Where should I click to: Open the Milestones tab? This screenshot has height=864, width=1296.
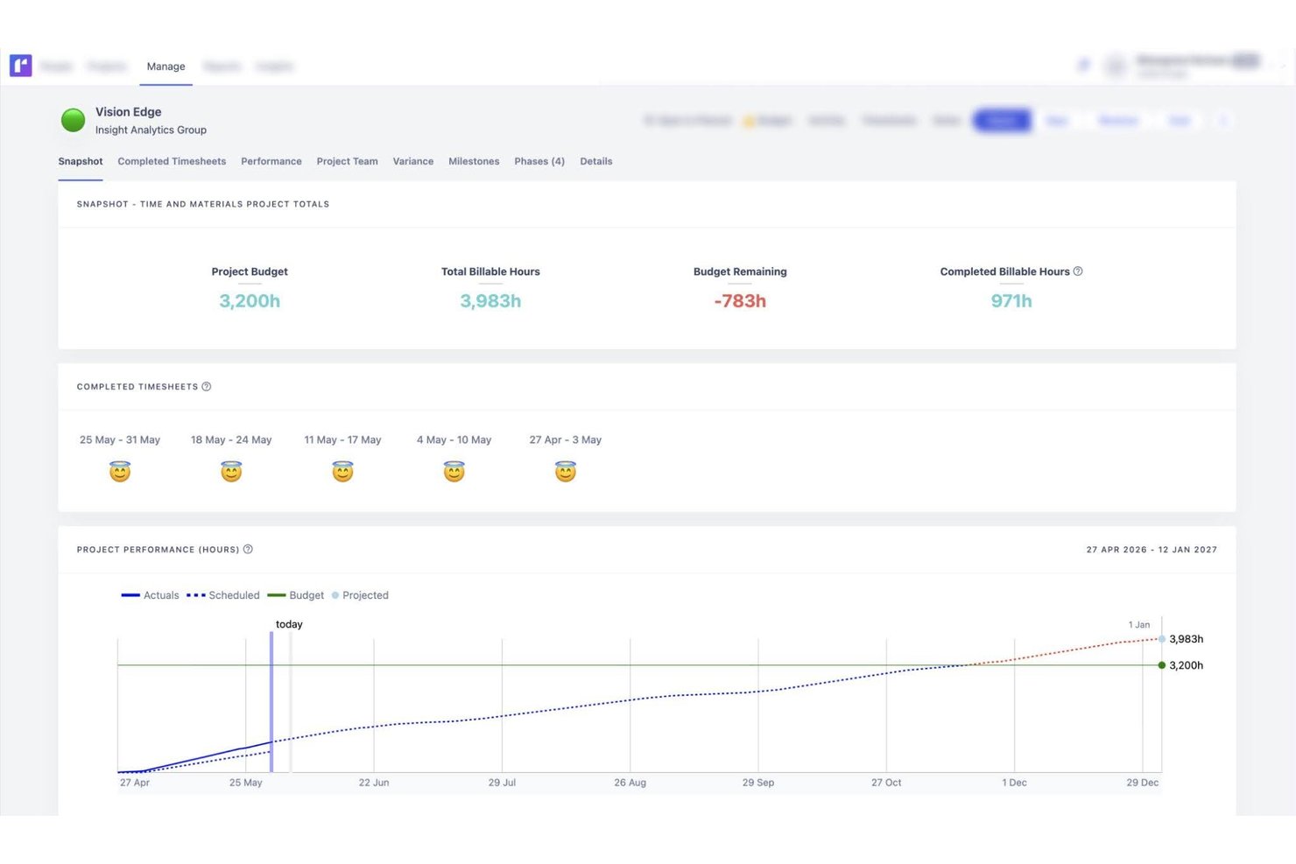(474, 162)
